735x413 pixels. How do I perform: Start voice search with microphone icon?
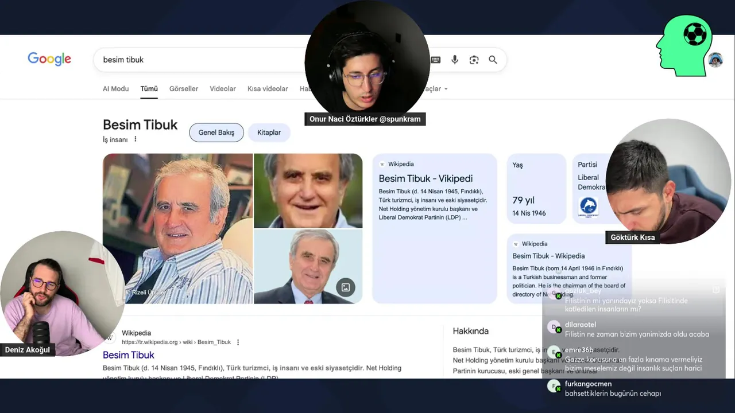click(455, 60)
